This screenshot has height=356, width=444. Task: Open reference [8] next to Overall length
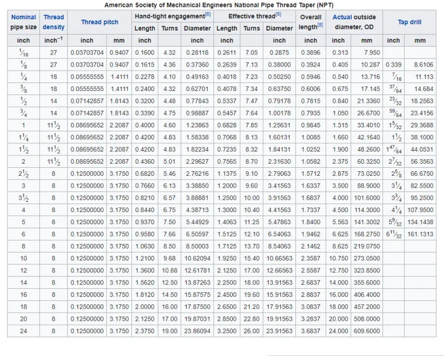[x=320, y=25]
